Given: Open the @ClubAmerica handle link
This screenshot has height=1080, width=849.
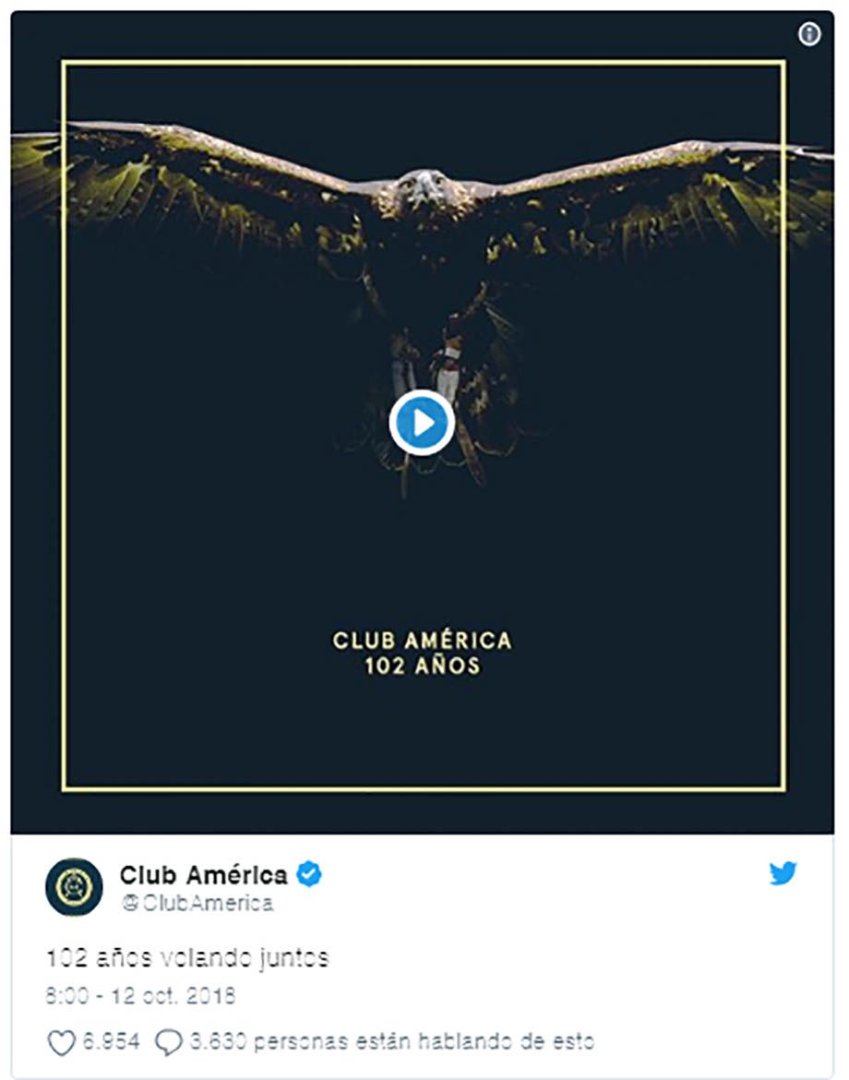Looking at the screenshot, I should click(x=197, y=903).
